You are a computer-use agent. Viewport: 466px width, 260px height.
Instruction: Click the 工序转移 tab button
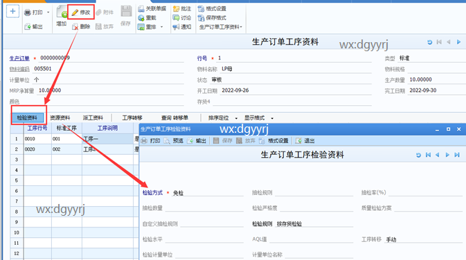click(132, 118)
